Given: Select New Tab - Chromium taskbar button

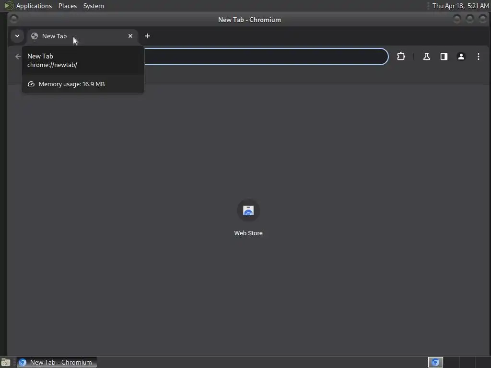Looking at the screenshot, I should 57,362.
